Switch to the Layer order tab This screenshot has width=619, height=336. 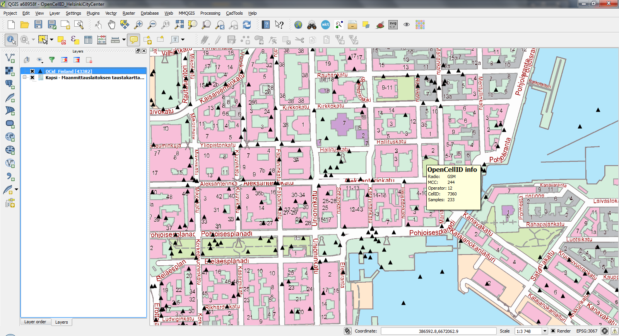(35, 322)
